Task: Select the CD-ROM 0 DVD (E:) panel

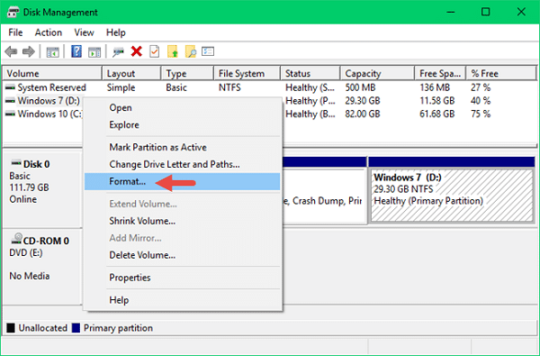Action: (x=42, y=266)
